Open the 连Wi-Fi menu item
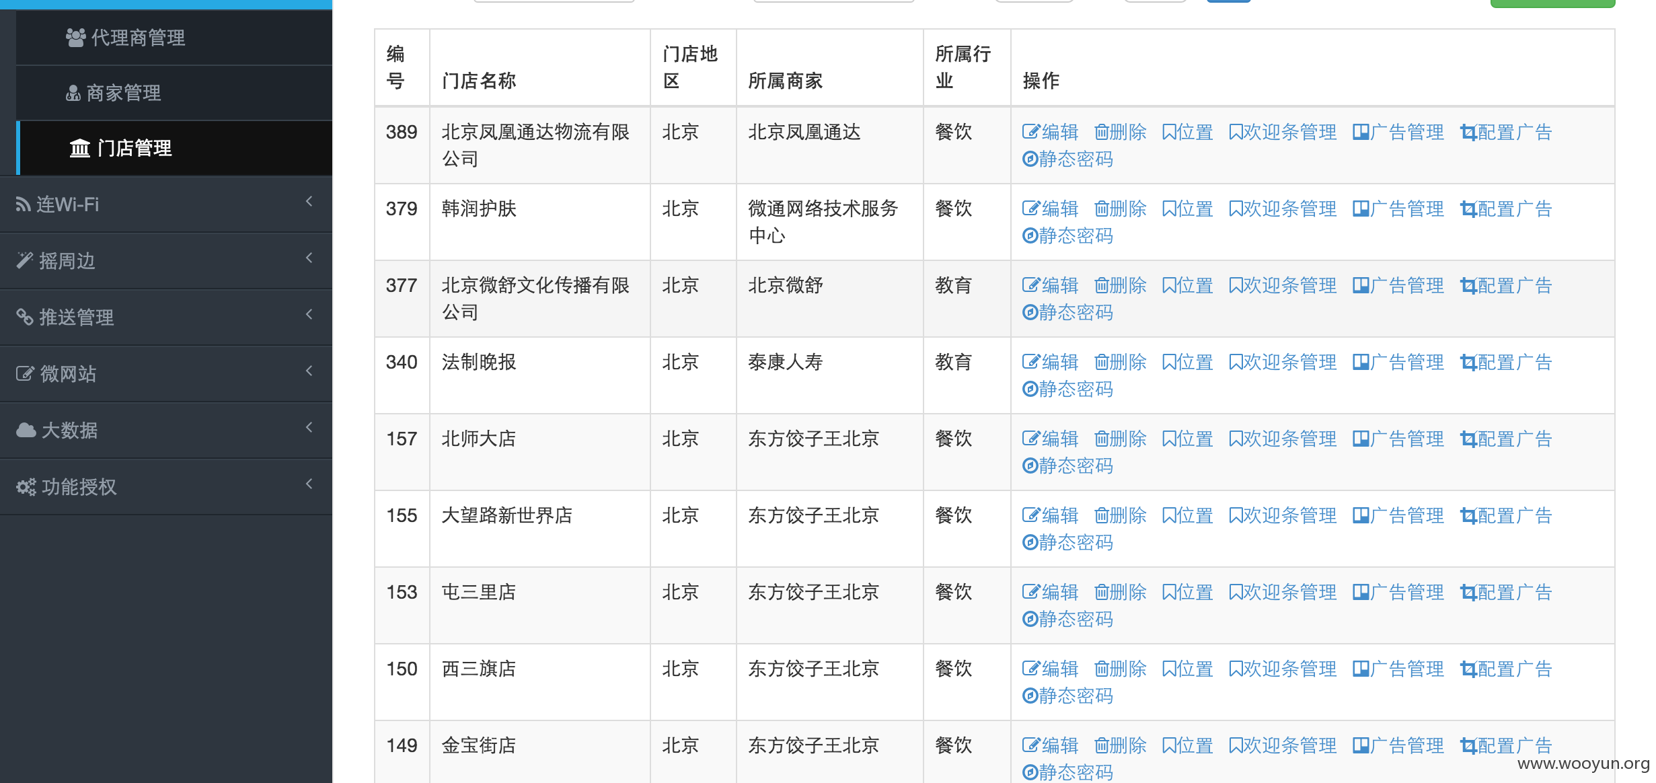Screen dimensions: 1656x783 [166, 204]
